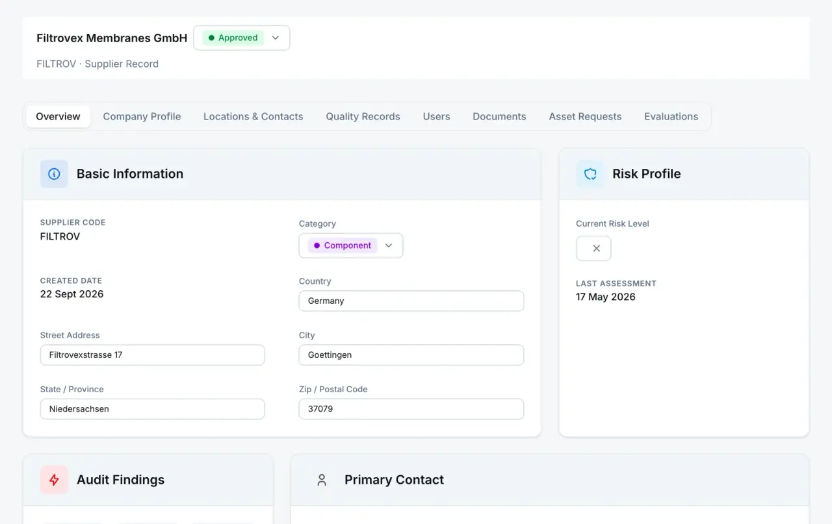Image resolution: width=832 pixels, height=524 pixels.
Task: Click the created date 22 Sept 2026
Action: (71, 294)
